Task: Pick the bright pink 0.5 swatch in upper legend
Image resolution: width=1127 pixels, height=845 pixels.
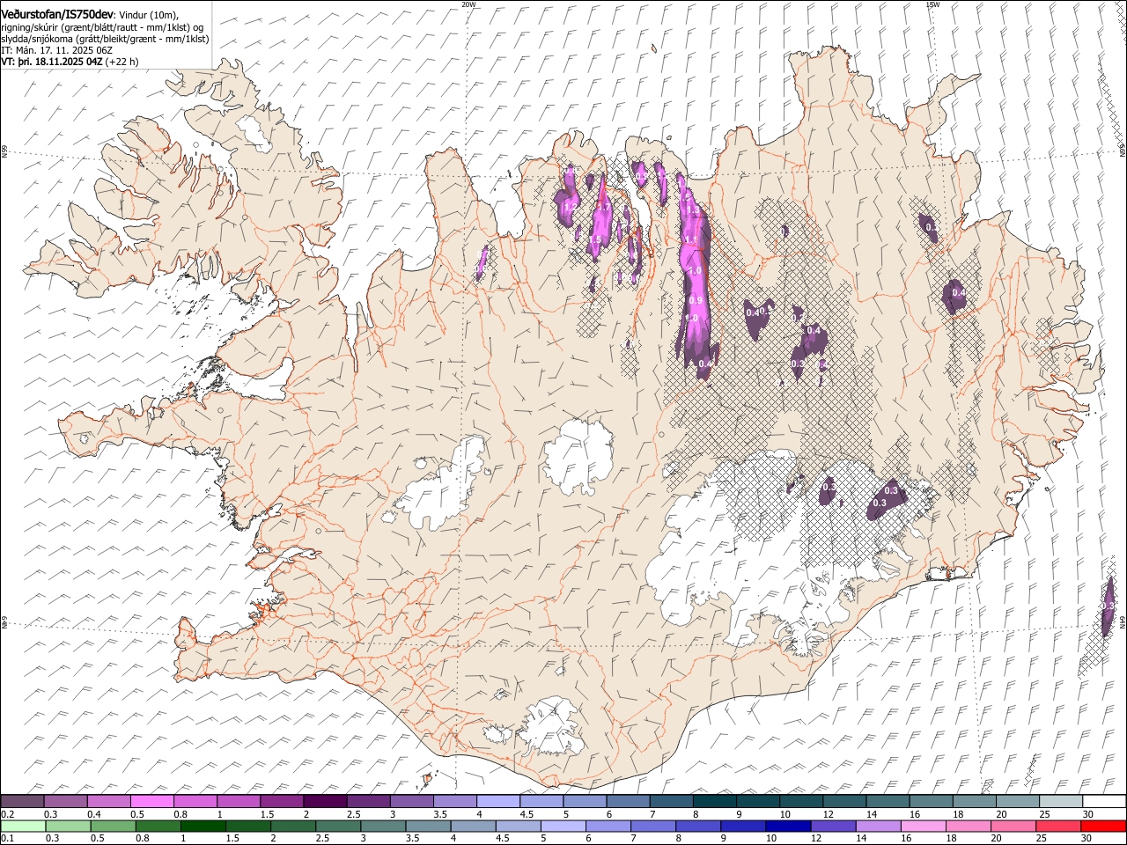Action: [151, 801]
